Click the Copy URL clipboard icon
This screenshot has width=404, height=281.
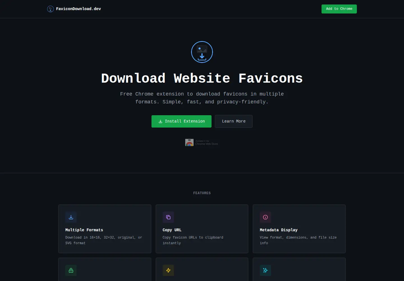(x=168, y=217)
